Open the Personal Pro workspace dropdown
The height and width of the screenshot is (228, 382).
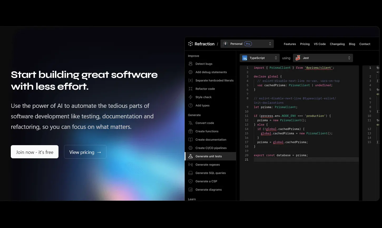click(x=247, y=44)
